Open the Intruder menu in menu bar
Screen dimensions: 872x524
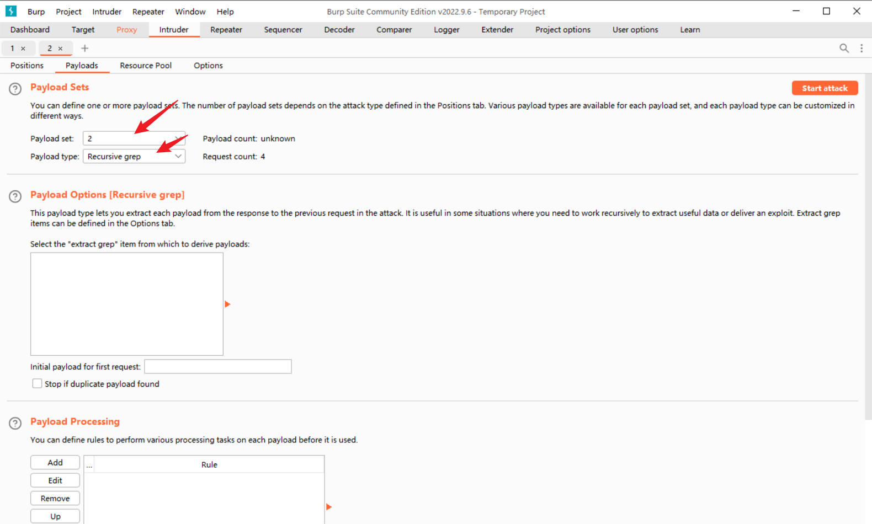tap(107, 12)
